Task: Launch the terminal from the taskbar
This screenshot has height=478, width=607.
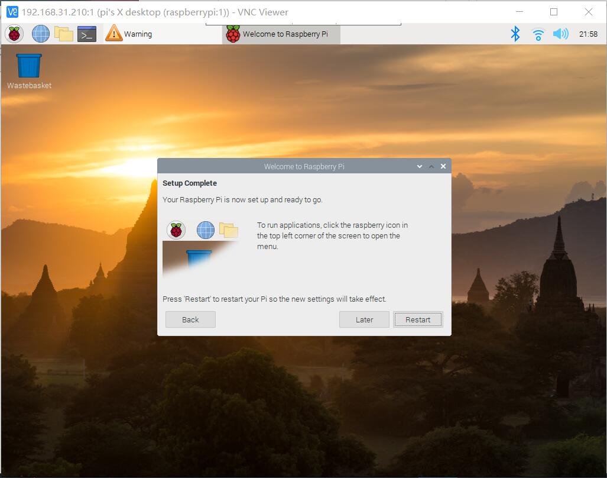Action: pyautogui.click(x=87, y=34)
